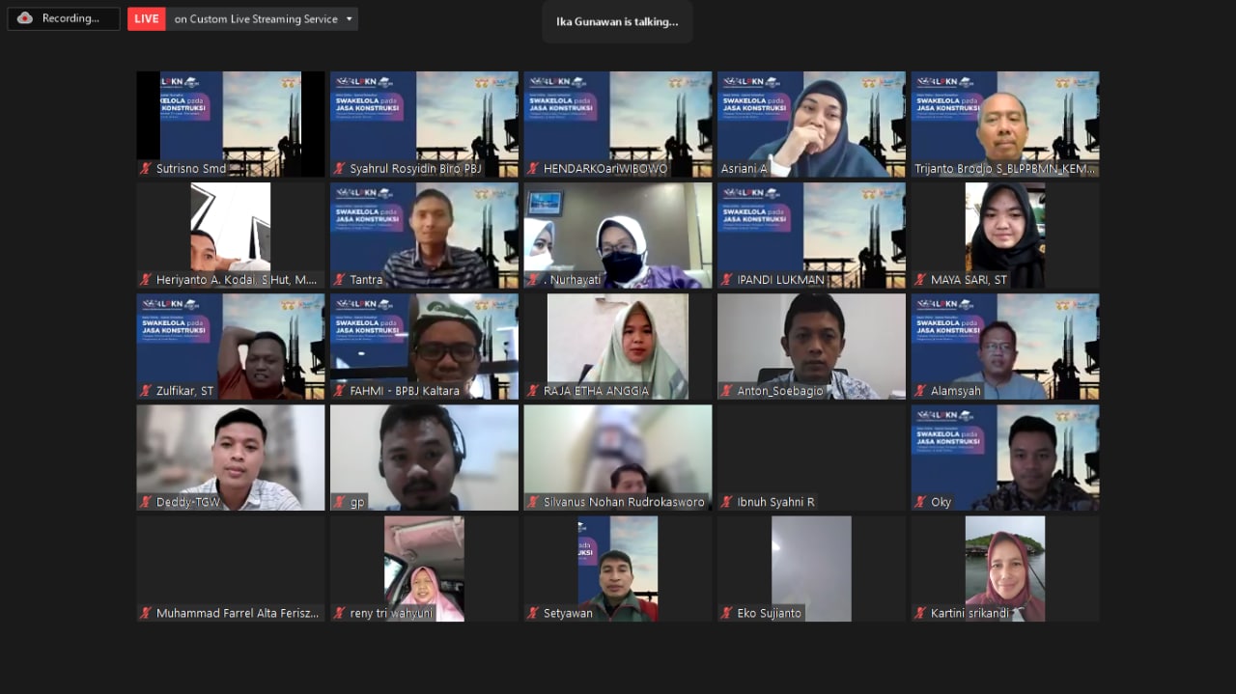Click the Muhammad Farrel Alta name label
1236x694 pixels.
pos(237,613)
